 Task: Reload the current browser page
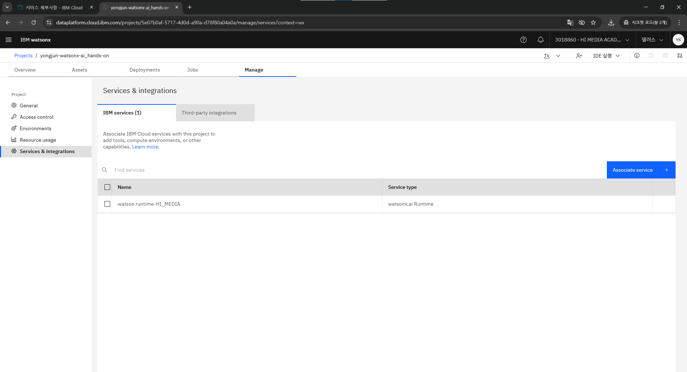(34, 23)
